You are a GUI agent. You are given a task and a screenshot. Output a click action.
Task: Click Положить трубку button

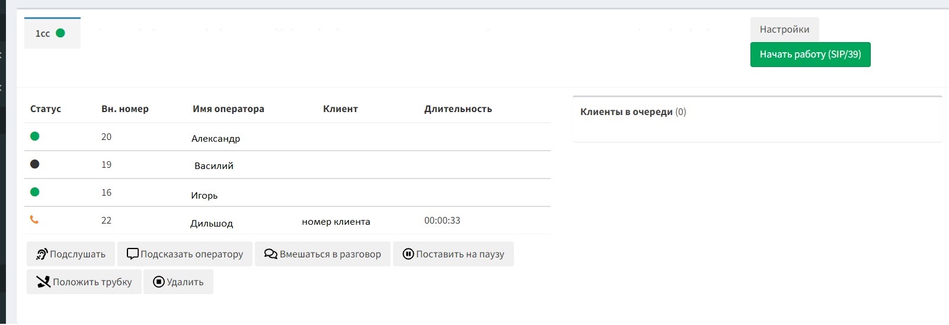pyautogui.click(x=84, y=282)
